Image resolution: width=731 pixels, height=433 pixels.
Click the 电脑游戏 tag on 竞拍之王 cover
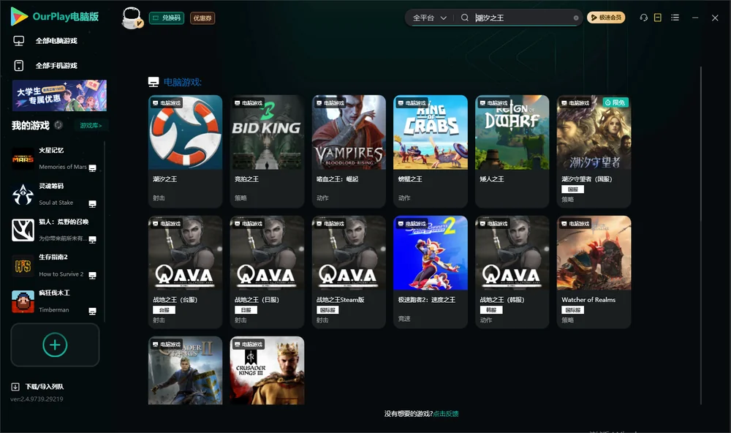[x=248, y=102]
